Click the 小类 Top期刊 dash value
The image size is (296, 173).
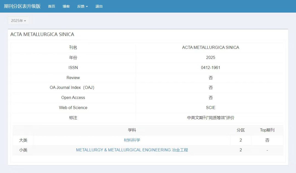[x=267, y=150]
